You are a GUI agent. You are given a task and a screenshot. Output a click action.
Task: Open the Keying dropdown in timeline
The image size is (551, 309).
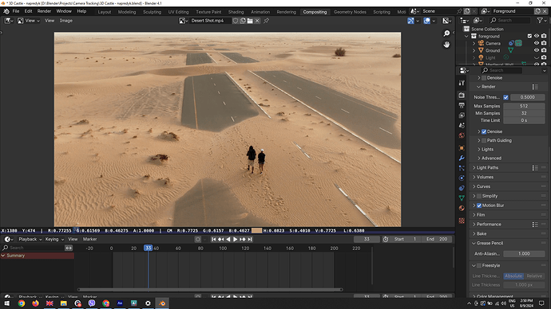coord(54,239)
